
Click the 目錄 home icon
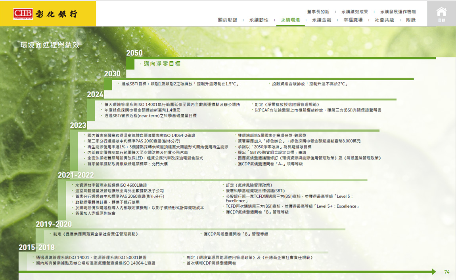tap(441, 14)
